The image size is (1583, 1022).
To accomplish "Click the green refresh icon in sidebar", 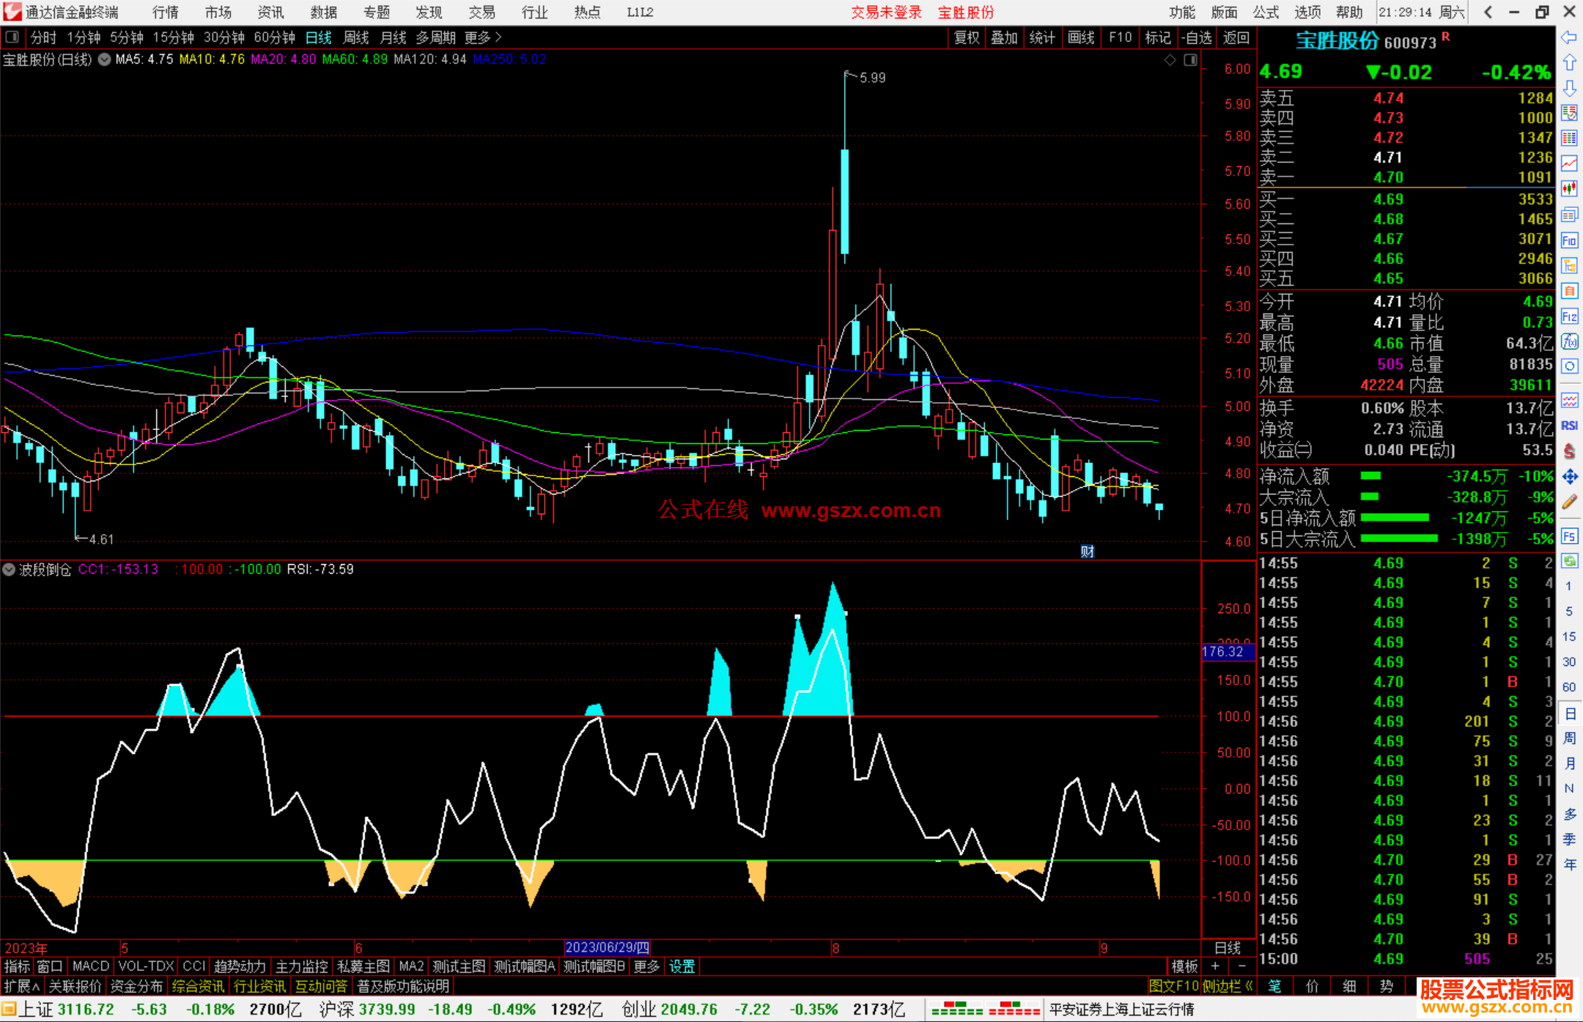I will 1569,561.
